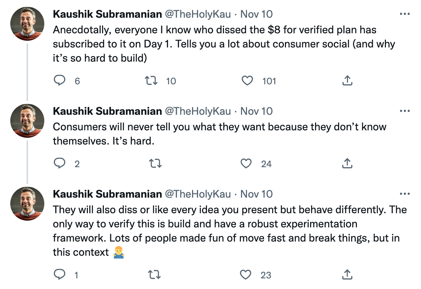The height and width of the screenshot is (289, 421).
Task: Share the 'move fast and break things' tweet
Action: (347, 274)
